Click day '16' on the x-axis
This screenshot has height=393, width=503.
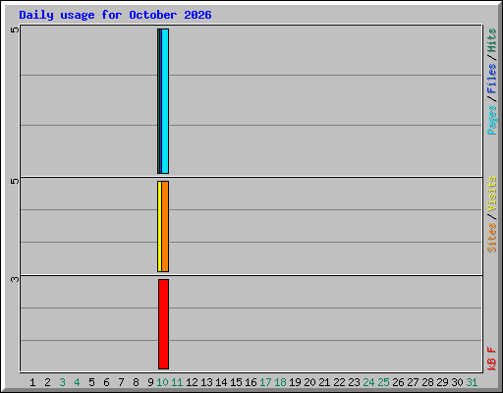point(251,382)
